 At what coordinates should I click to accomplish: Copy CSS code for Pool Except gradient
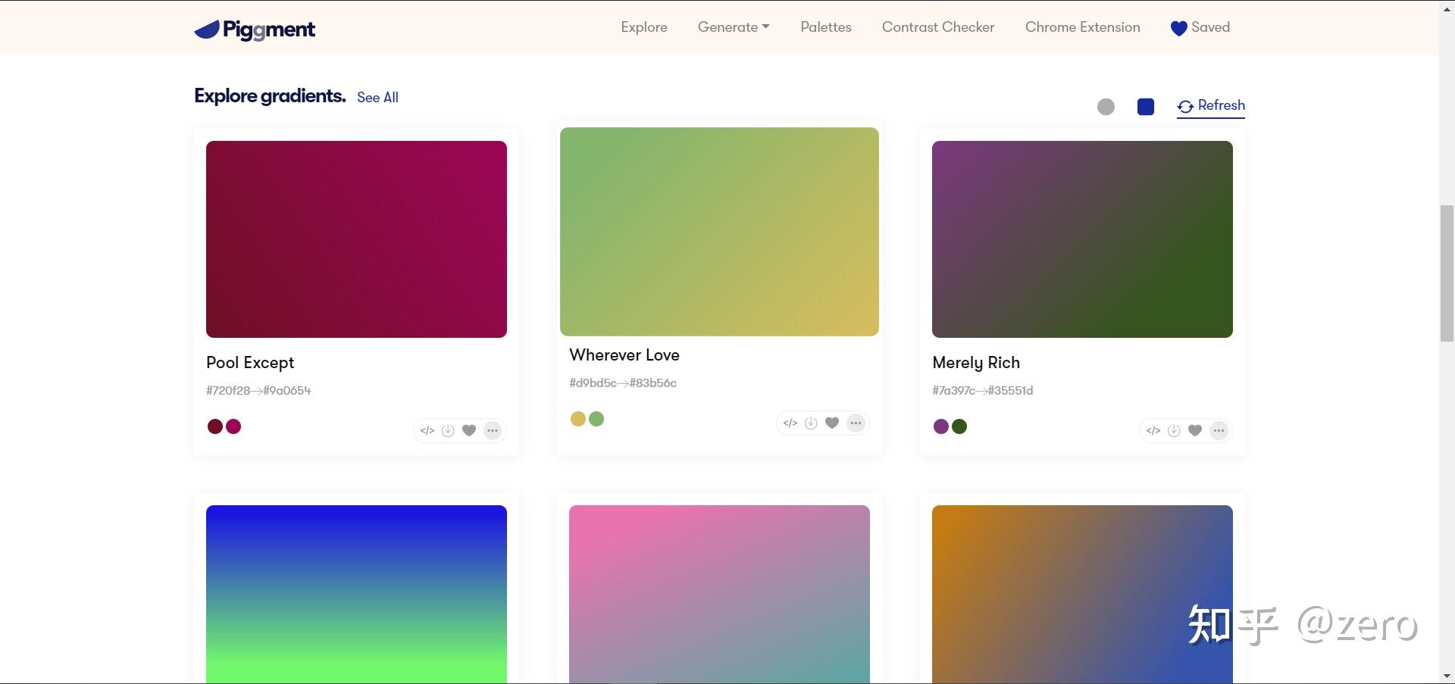point(427,431)
